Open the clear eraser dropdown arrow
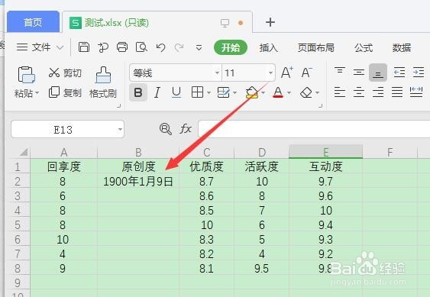430x297 pixels. click(x=317, y=92)
